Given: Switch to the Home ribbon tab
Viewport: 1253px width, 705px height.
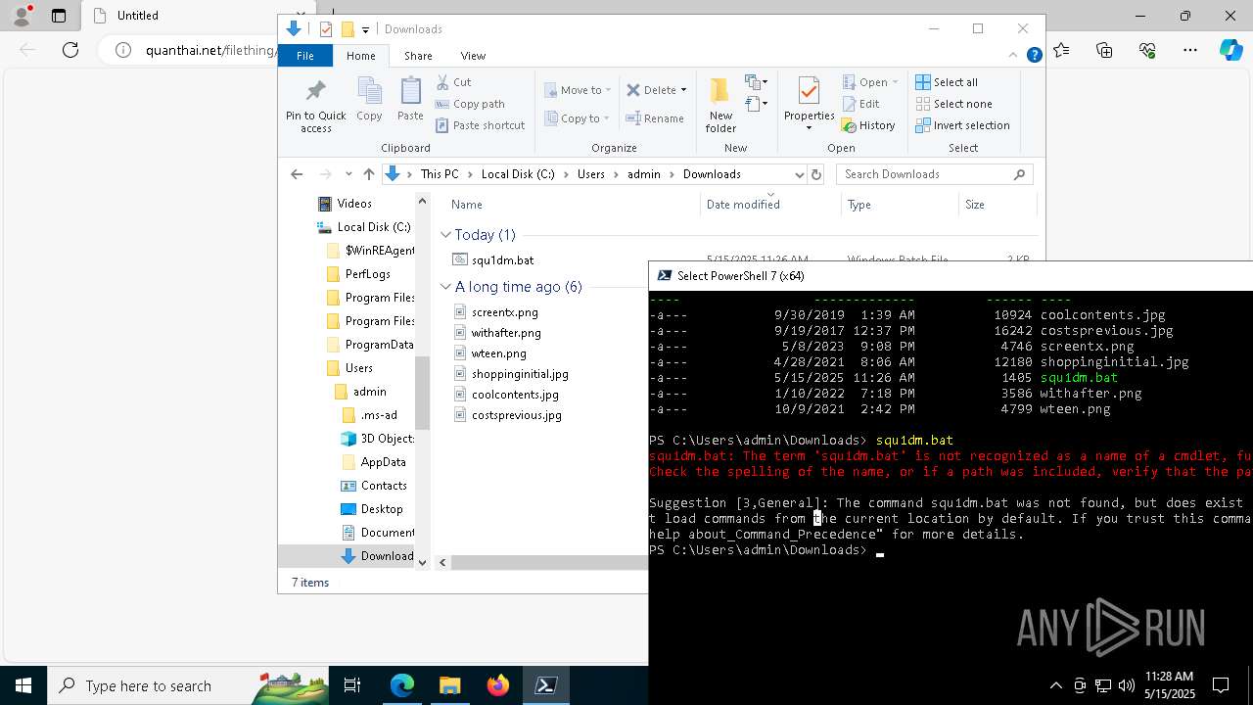Looking at the screenshot, I should click(360, 56).
